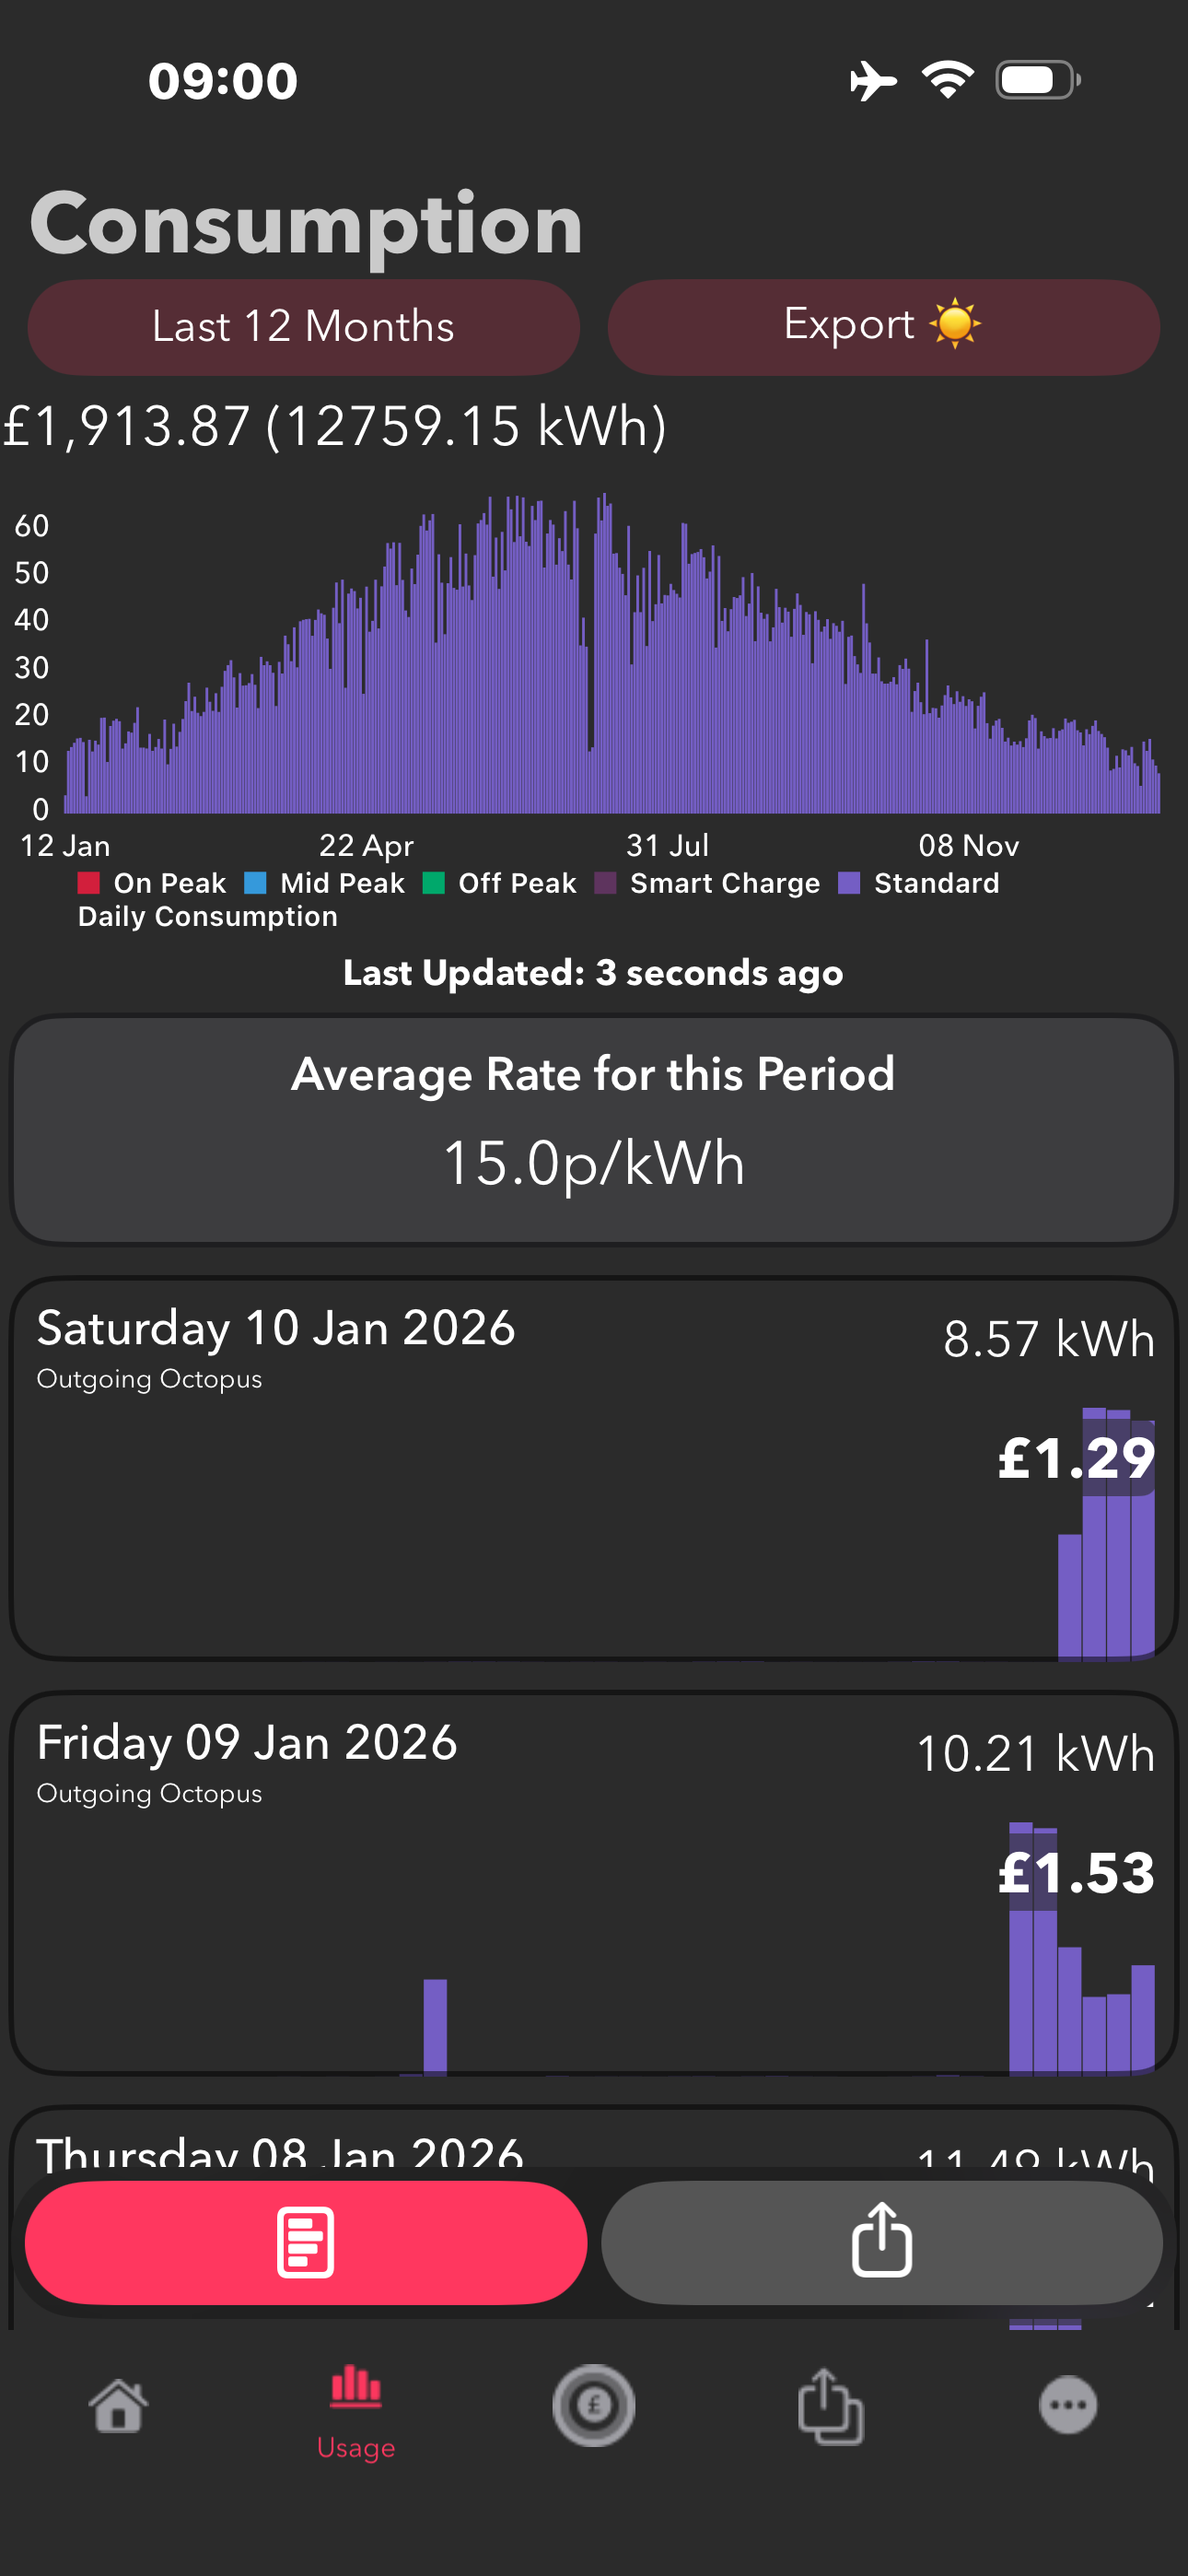The width and height of the screenshot is (1188, 2576).
Task: Toggle Standard legend entry
Action: pos(919,883)
